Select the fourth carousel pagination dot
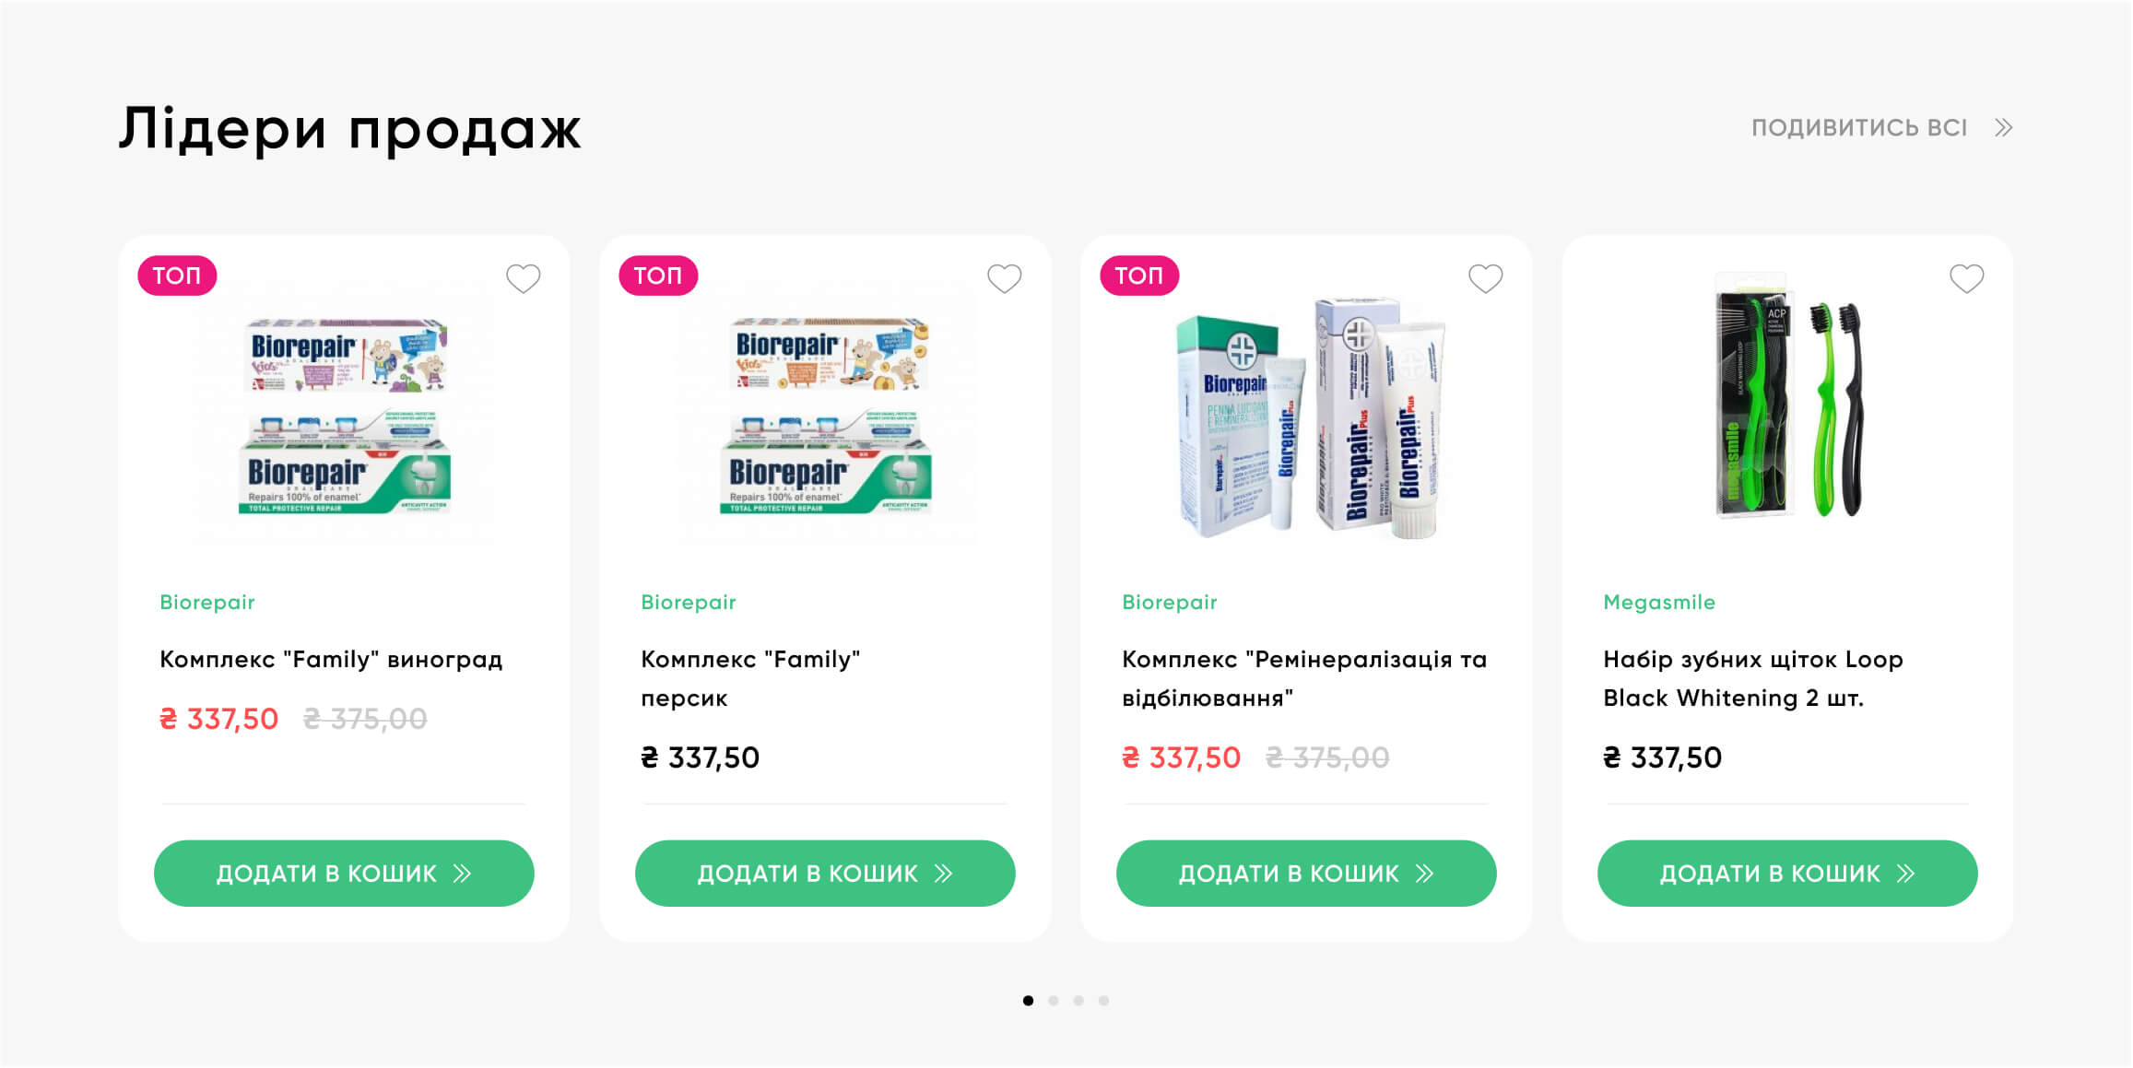 [1103, 1001]
